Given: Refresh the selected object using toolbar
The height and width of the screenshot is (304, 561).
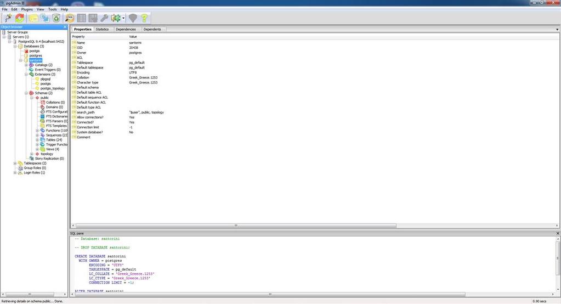Looking at the screenshot, I should (20, 18).
